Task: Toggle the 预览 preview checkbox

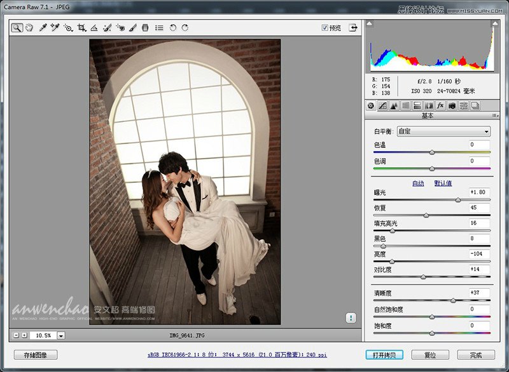Action: pos(324,27)
